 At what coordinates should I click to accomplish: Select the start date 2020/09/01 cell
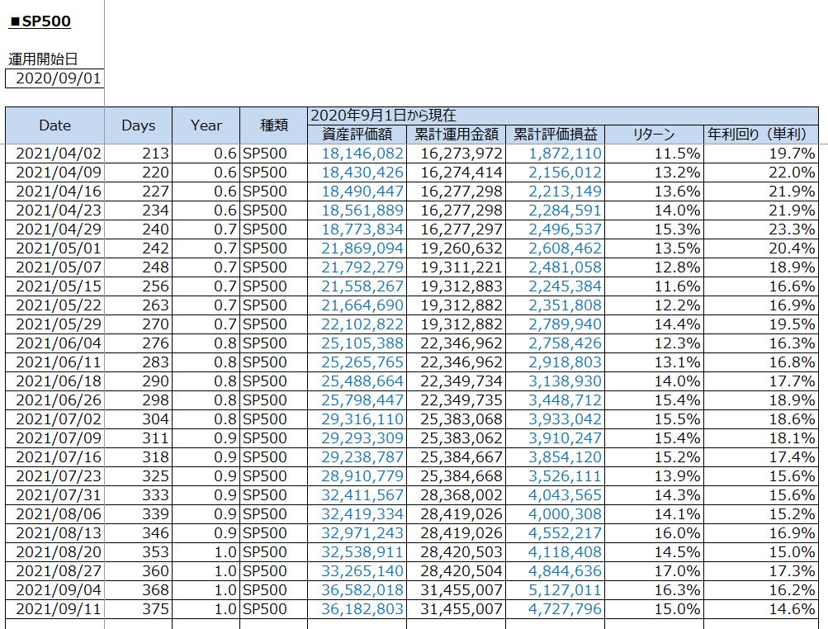pyautogui.click(x=54, y=78)
